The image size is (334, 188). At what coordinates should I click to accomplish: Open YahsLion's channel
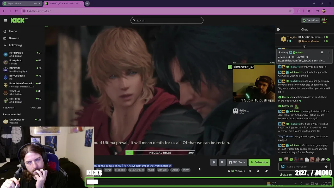[x=22, y=92]
